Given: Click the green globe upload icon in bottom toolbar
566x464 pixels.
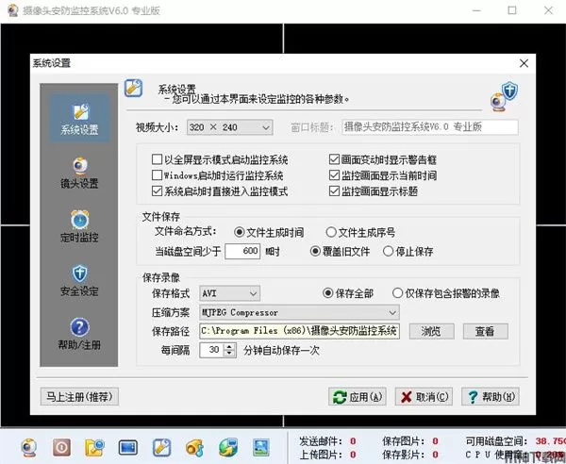Looking at the screenshot, I should tap(228, 448).
